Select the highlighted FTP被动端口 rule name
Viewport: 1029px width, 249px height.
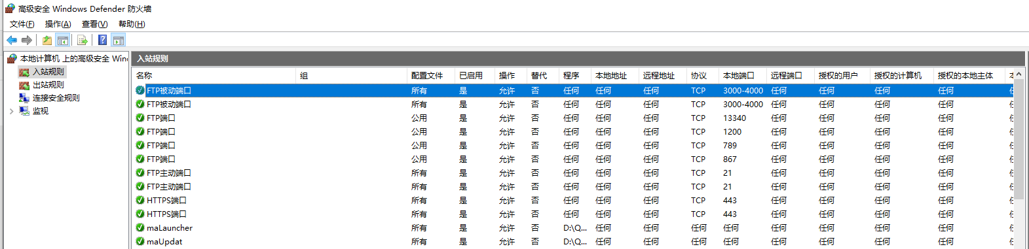point(169,90)
